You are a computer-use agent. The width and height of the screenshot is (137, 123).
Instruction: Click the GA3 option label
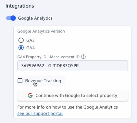30,40
